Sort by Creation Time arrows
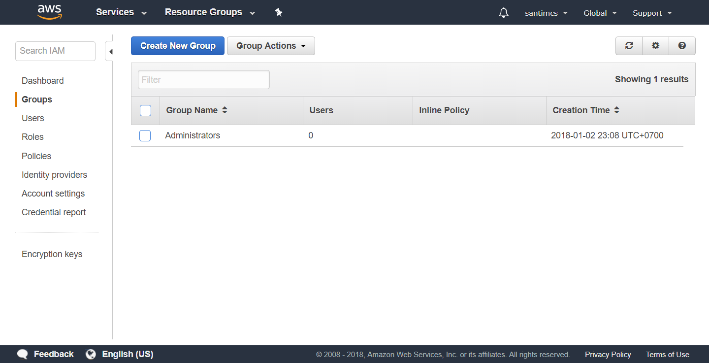The image size is (709, 363). [616, 110]
